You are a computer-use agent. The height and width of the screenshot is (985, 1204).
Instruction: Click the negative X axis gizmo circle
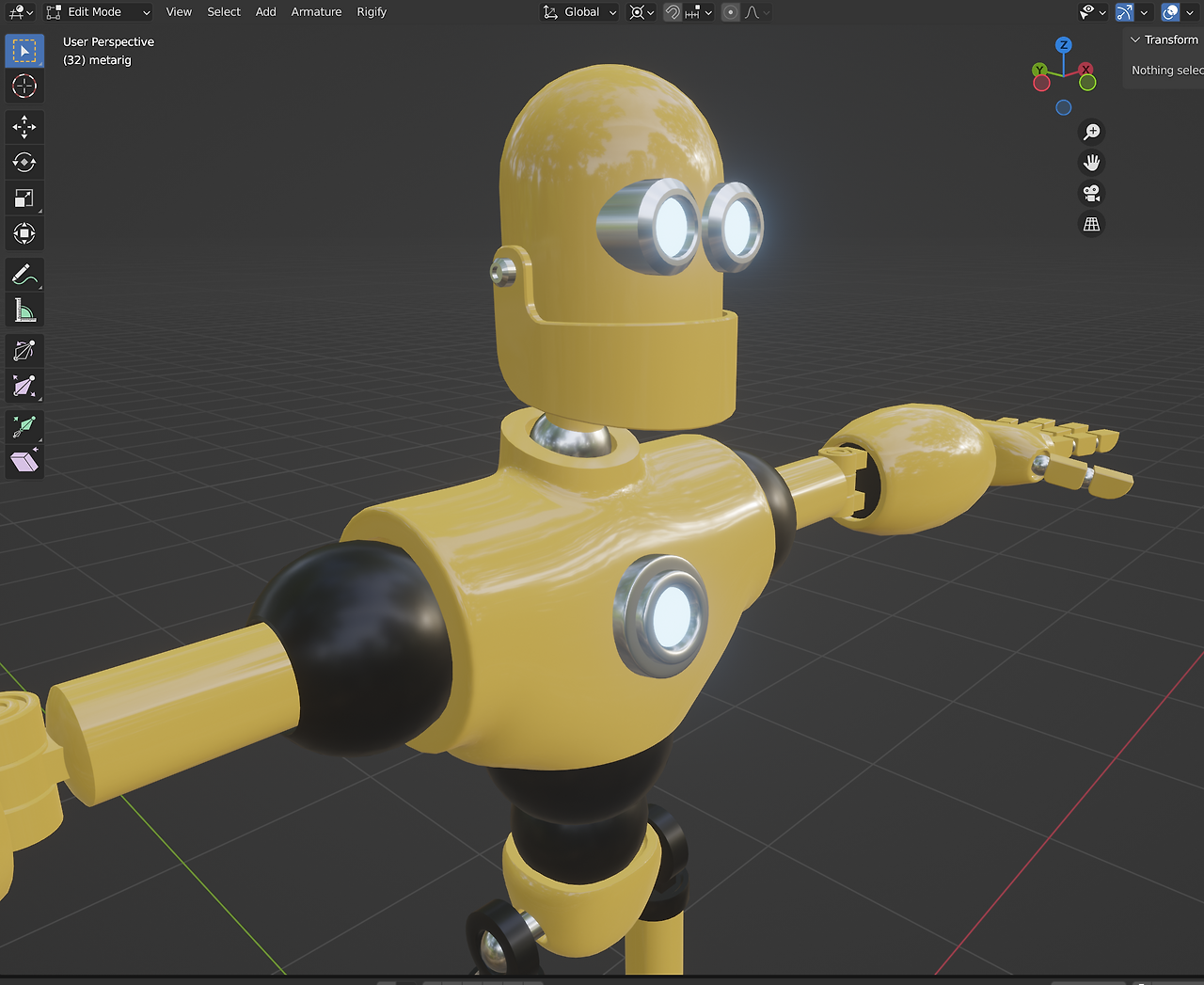(x=1041, y=83)
